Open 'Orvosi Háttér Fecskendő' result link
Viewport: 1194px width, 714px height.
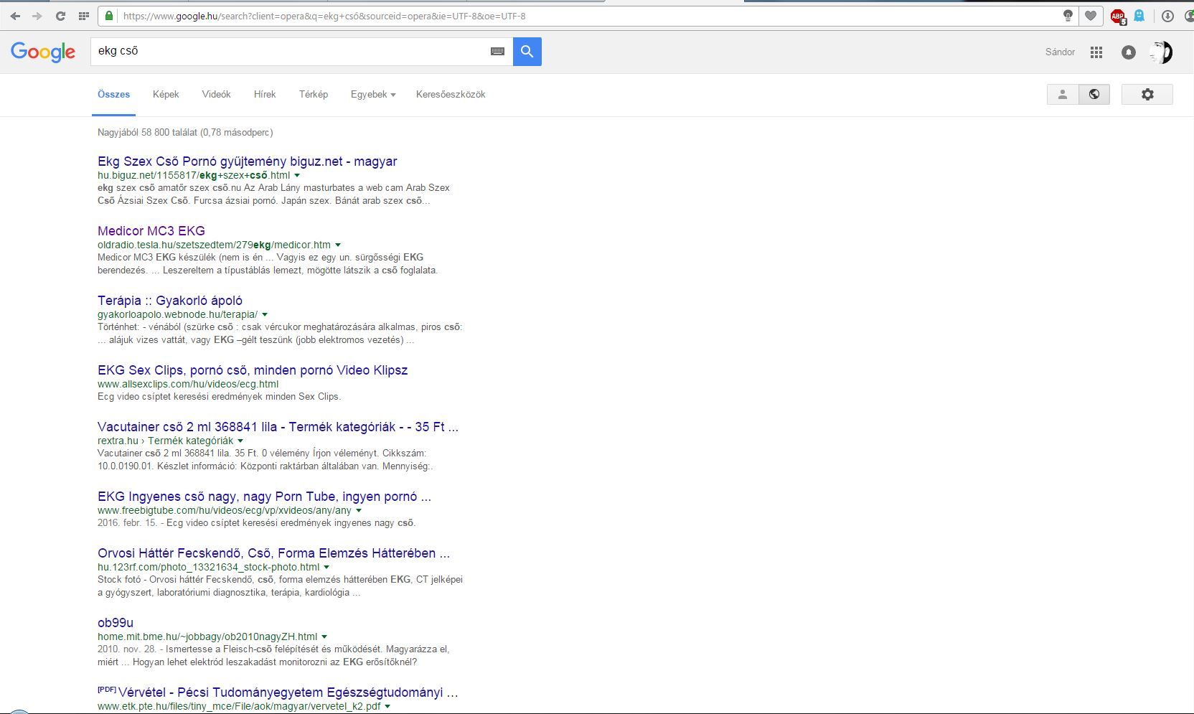(273, 553)
